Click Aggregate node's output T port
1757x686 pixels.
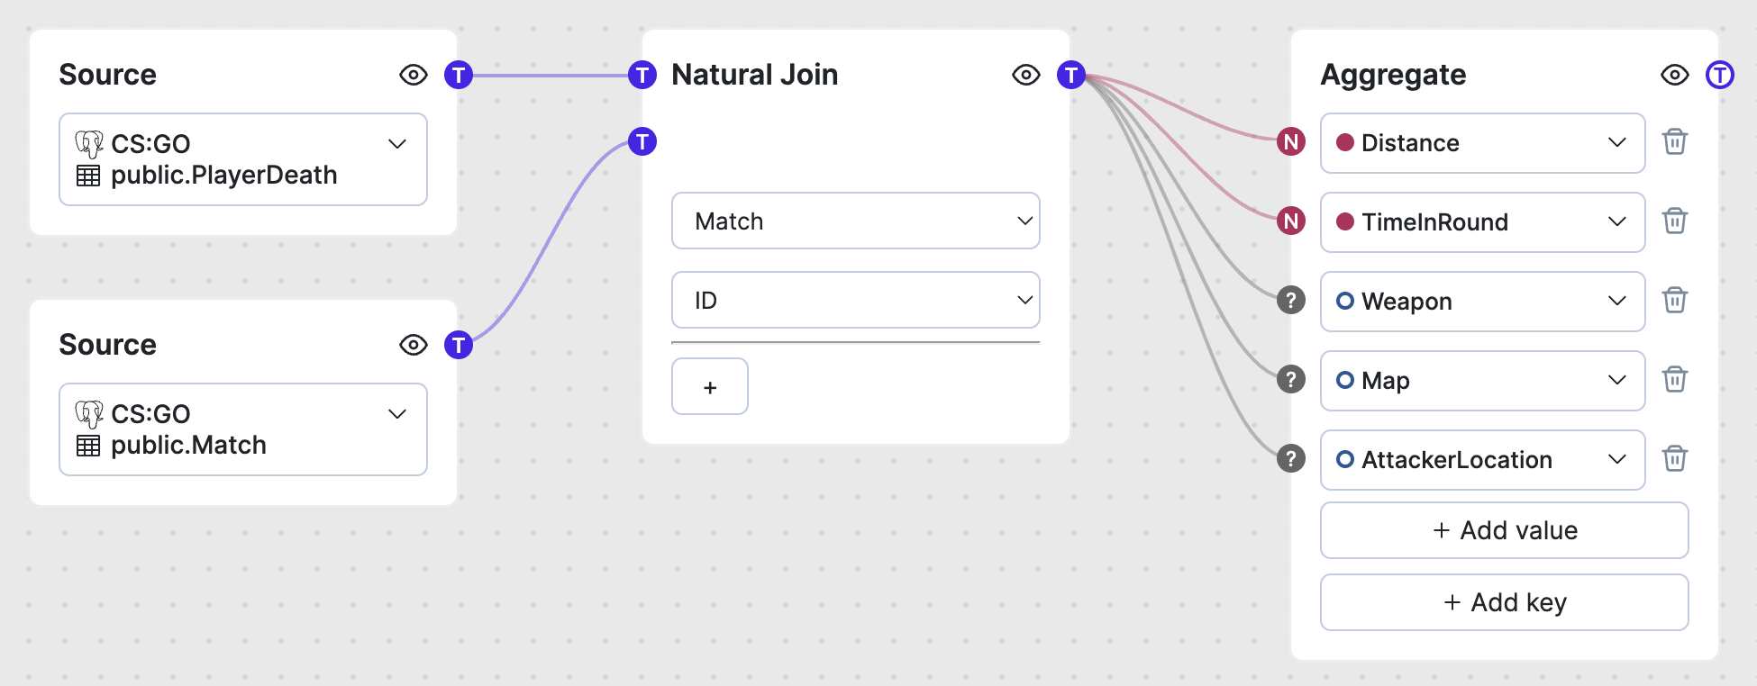click(x=1720, y=75)
